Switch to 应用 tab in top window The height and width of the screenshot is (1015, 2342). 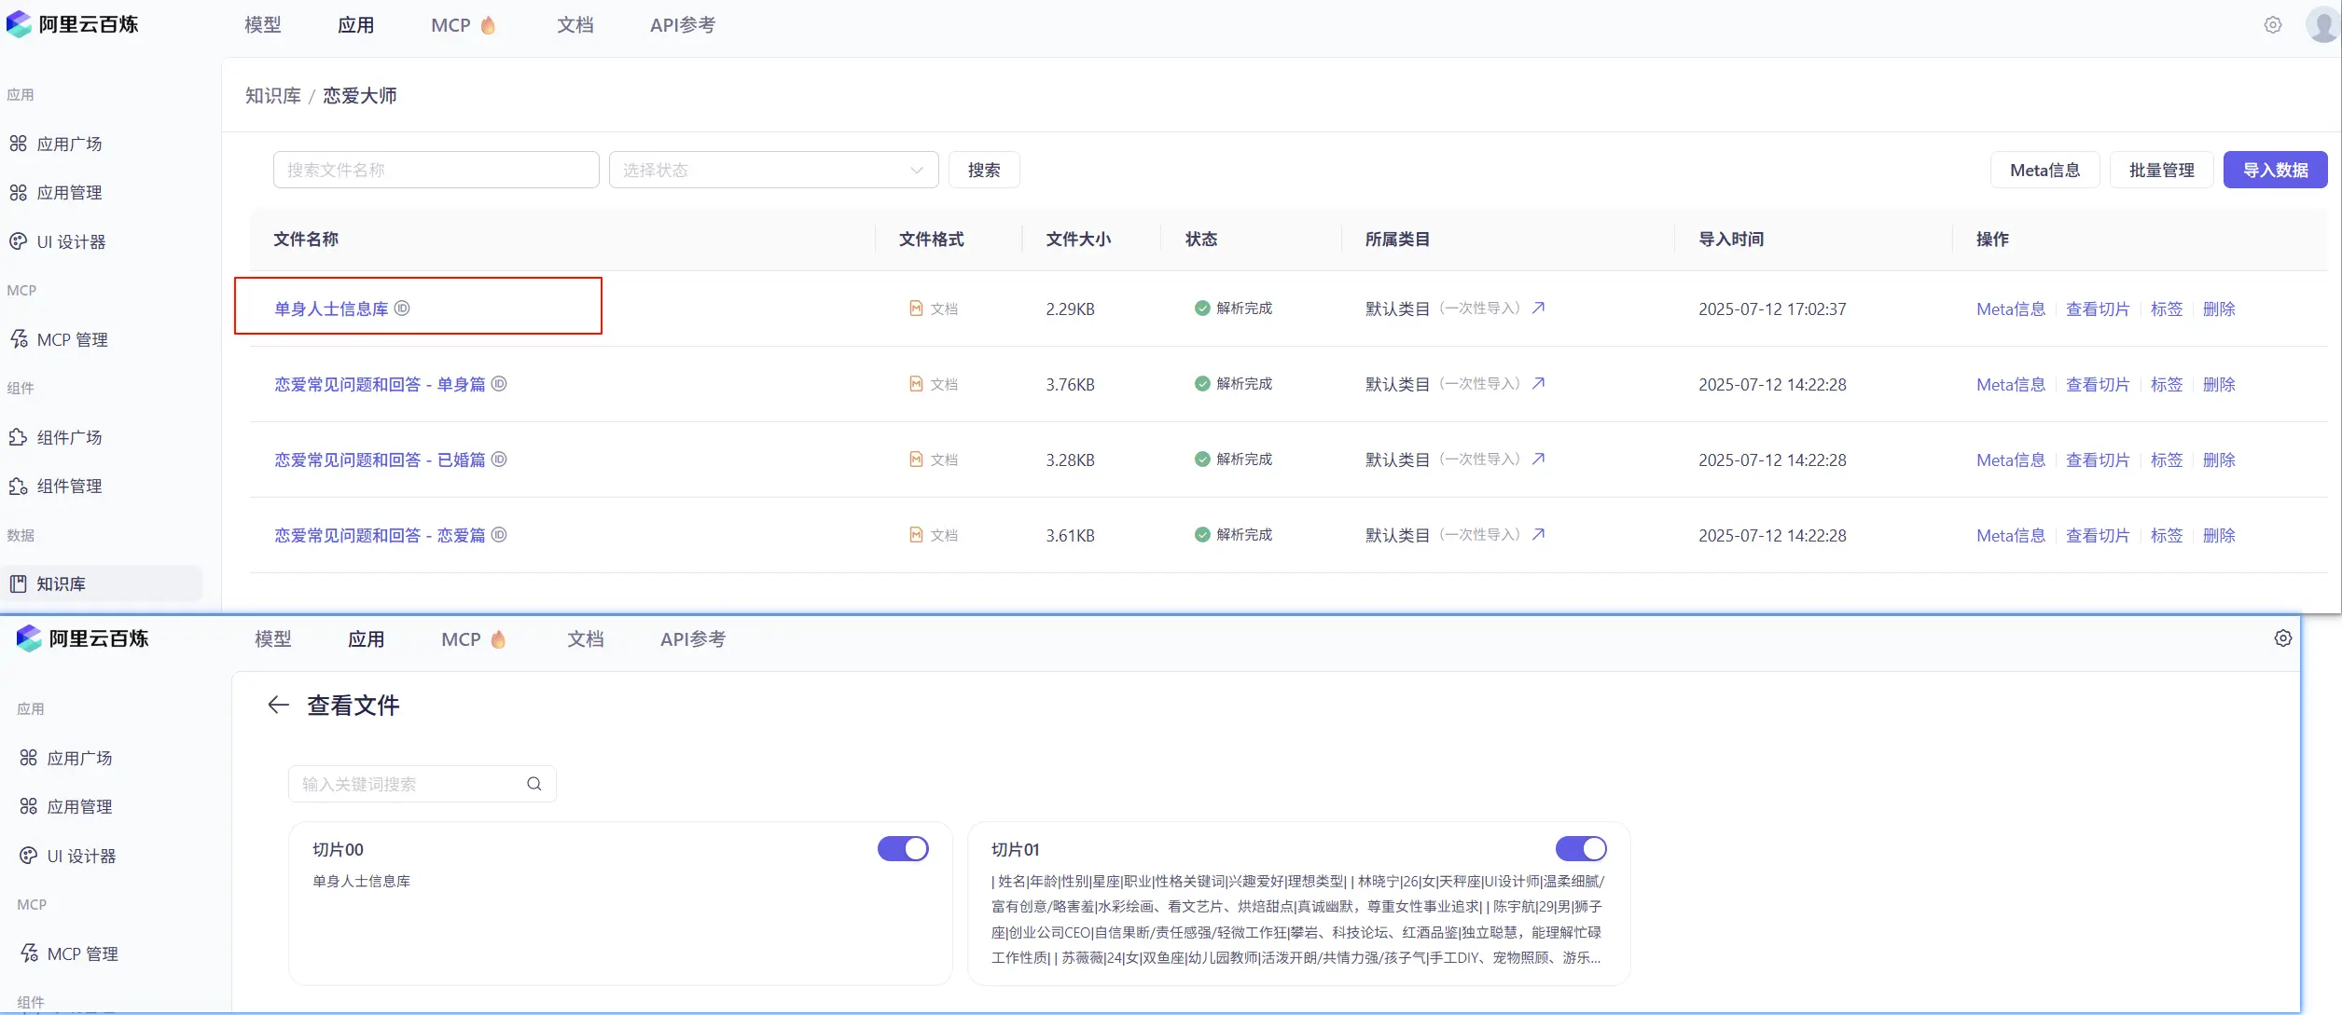(356, 25)
